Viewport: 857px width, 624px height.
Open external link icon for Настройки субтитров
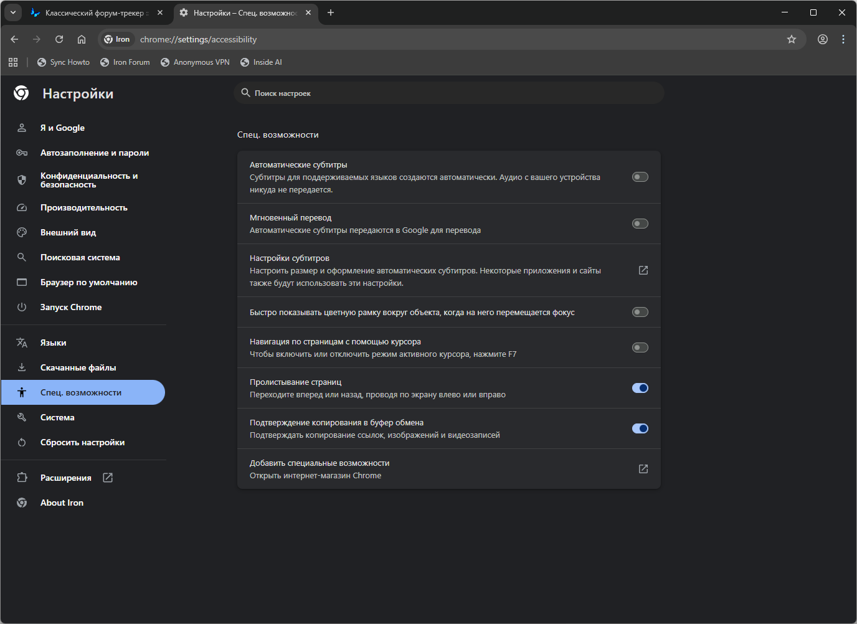(643, 270)
